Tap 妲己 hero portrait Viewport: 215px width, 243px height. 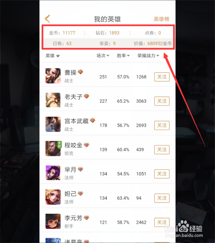53,197
